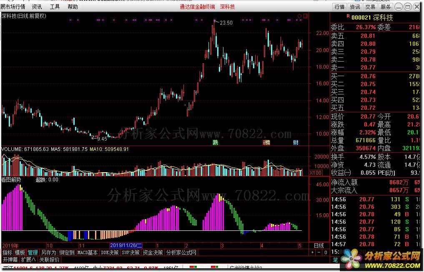The image size is (424, 272).
Task: Click the highlighted date 2019/11/26/二
Action: [x=126, y=245]
